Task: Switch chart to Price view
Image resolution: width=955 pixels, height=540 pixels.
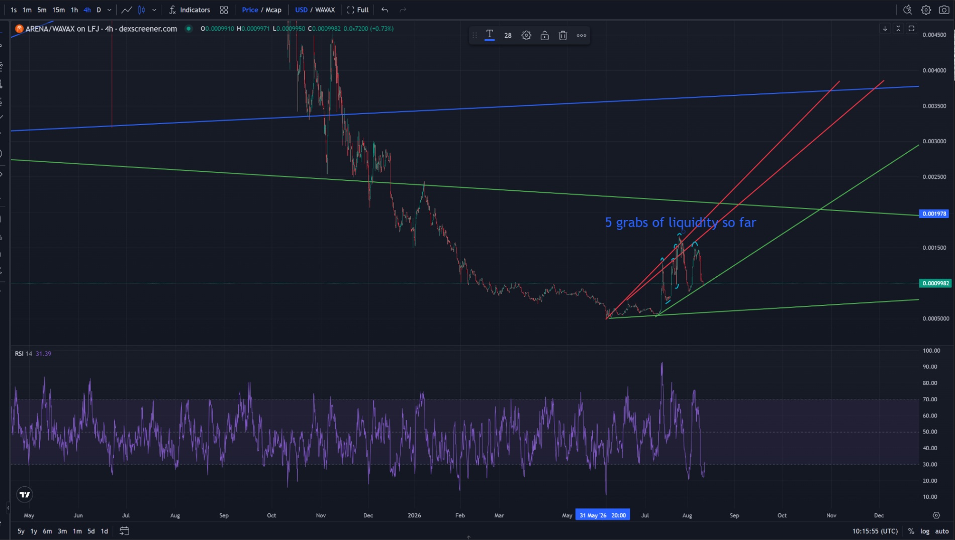Action: click(250, 10)
